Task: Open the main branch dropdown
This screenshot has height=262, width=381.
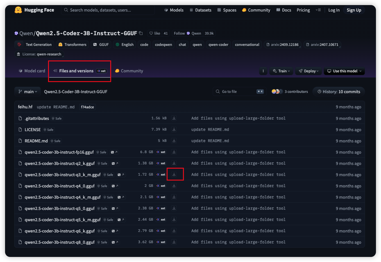Action: (x=28, y=92)
